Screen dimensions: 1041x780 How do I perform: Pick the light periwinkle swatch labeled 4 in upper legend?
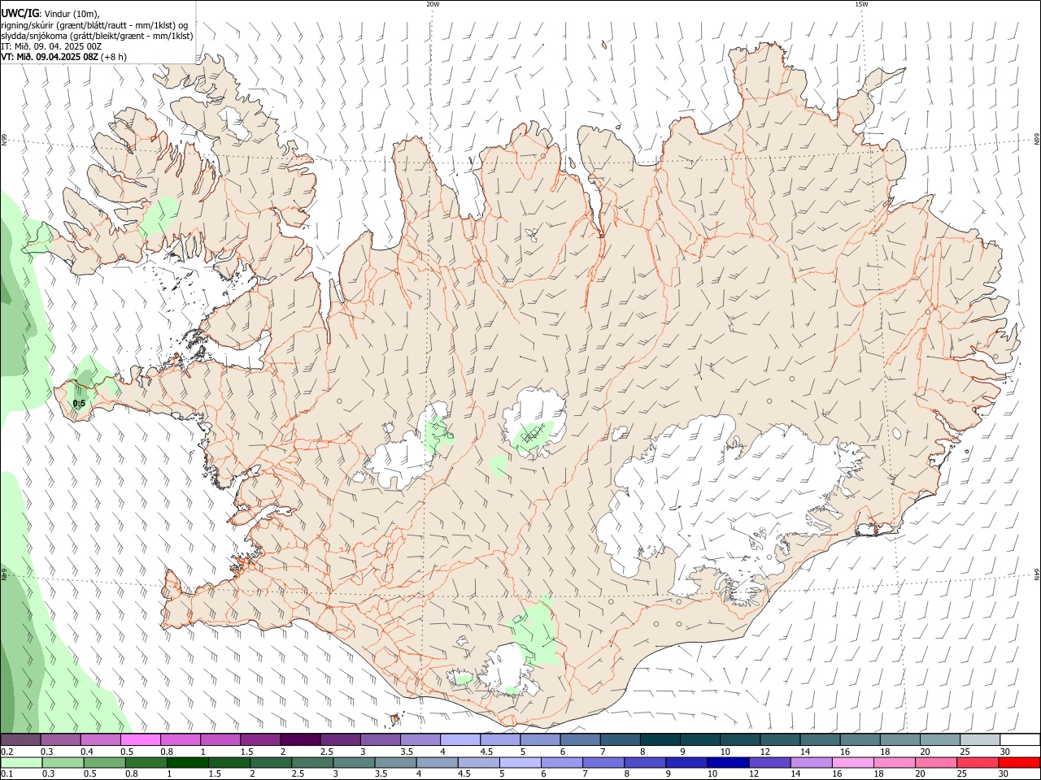click(460, 740)
